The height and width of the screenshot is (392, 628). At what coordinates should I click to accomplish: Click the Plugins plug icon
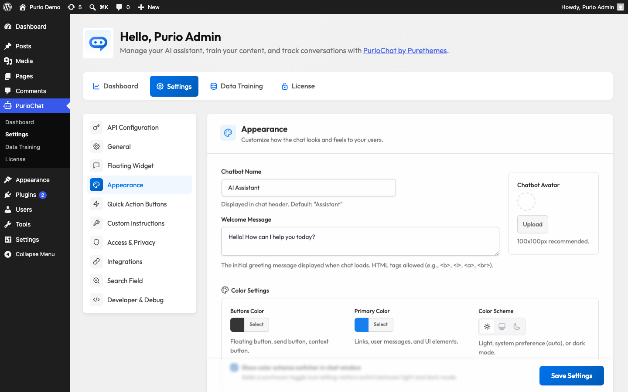pyautogui.click(x=8, y=195)
